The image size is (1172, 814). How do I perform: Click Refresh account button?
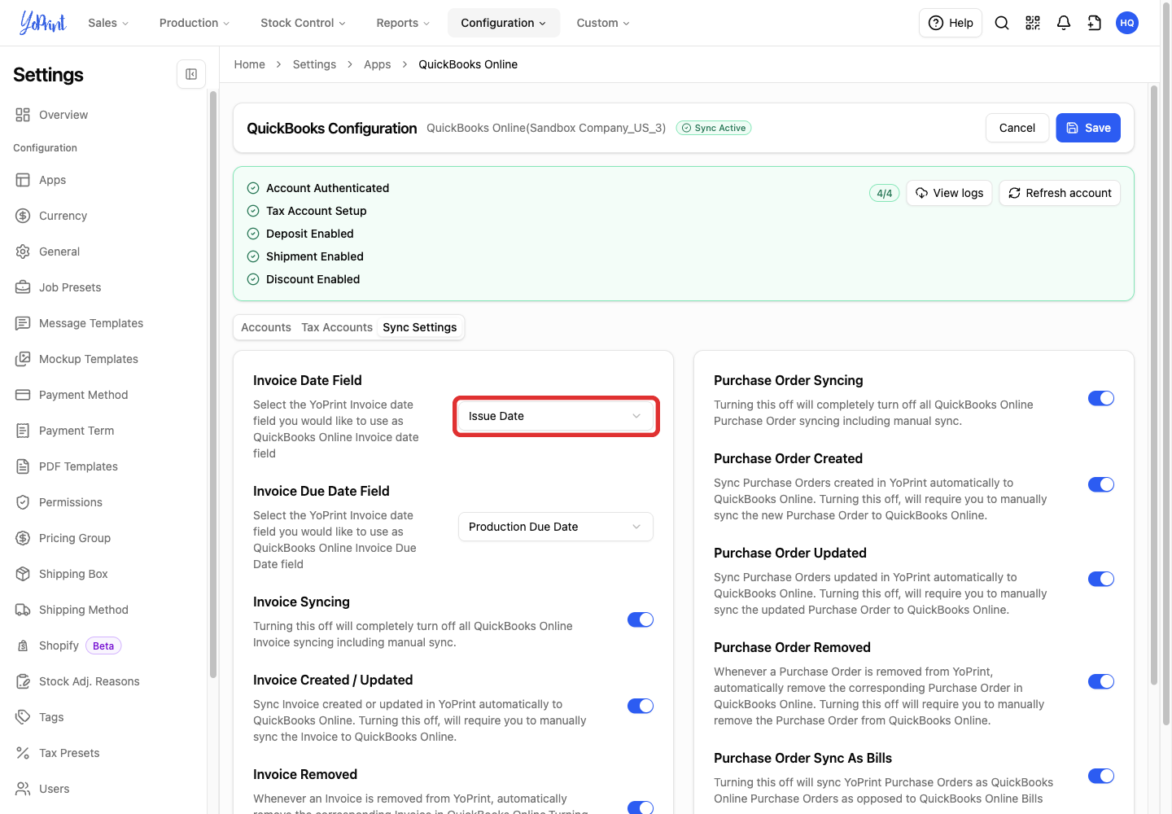click(1060, 193)
